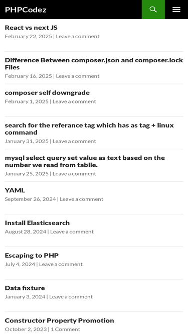Screen dimensions: 188x335
Task: Open the YAML post
Action: tap(15, 190)
